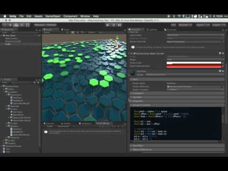Click inside the Distance Function code editor
Image resolution: width=228 pixels, height=171 pixels.
176,123
